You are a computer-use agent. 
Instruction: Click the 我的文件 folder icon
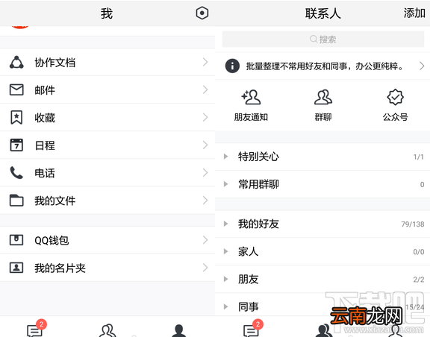pos(16,200)
